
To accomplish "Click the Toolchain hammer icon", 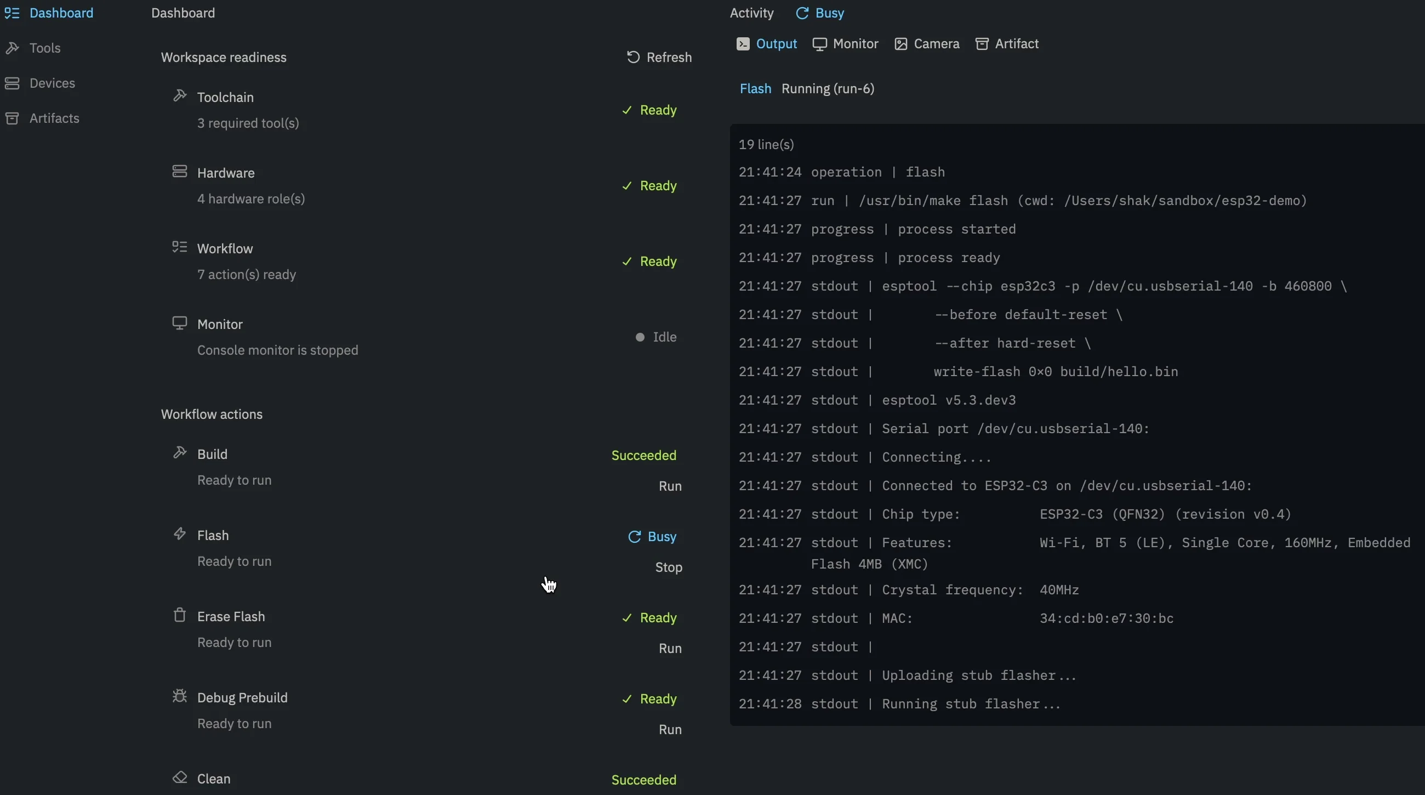I will [x=180, y=96].
